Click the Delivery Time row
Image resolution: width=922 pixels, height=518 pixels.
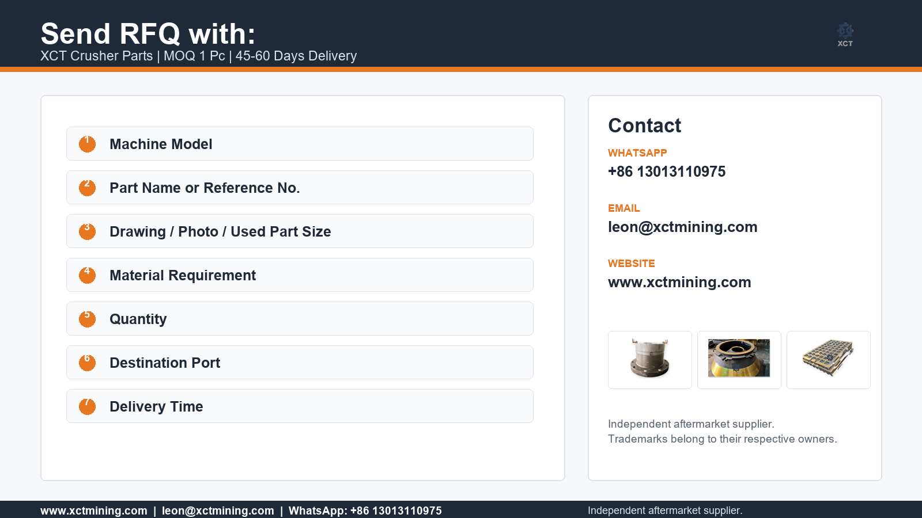300,406
